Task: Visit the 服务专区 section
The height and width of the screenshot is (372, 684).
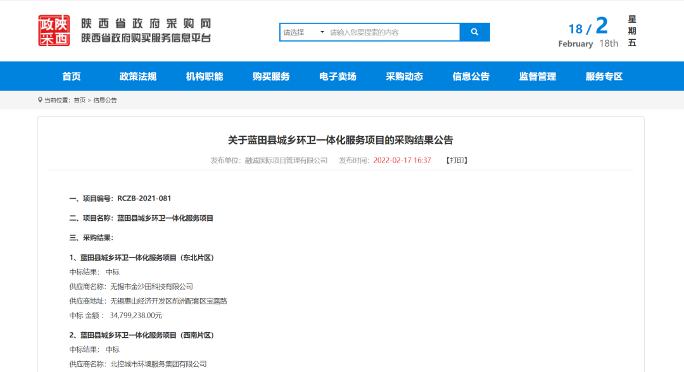Action: click(604, 77)
